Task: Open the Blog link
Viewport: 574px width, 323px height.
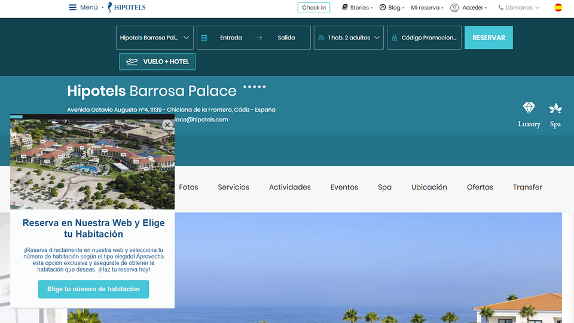Action: coord(394,7)
